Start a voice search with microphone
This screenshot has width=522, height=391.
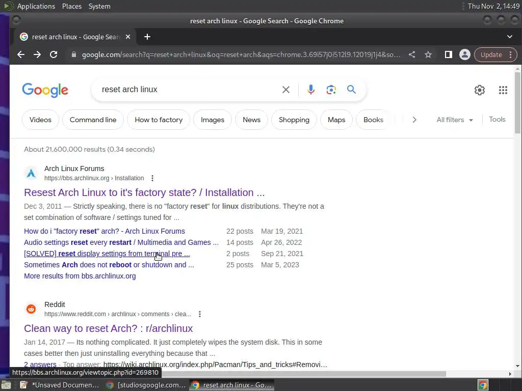coord(311,90)
